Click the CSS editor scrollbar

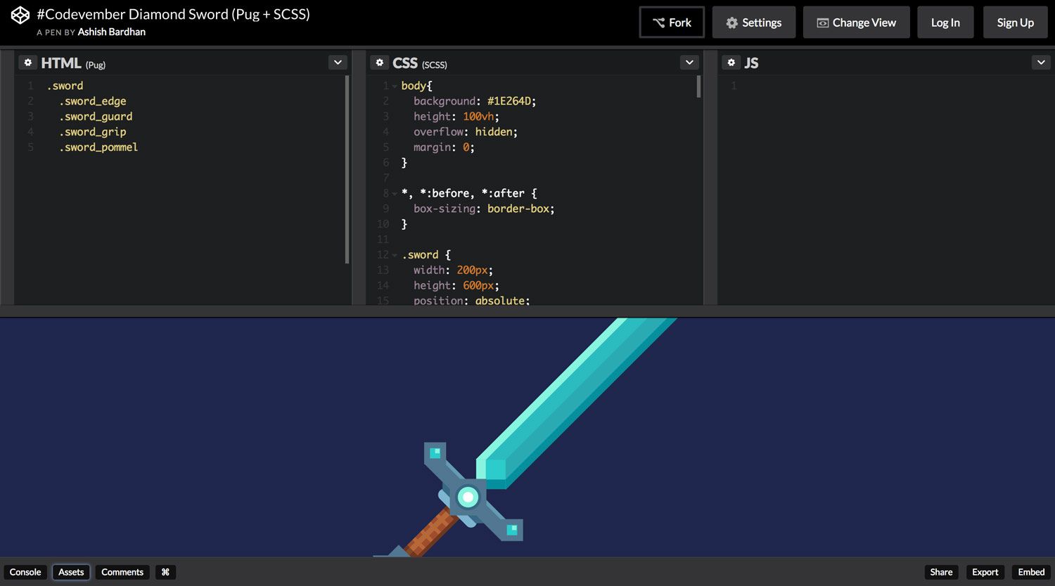click(698, 86)
